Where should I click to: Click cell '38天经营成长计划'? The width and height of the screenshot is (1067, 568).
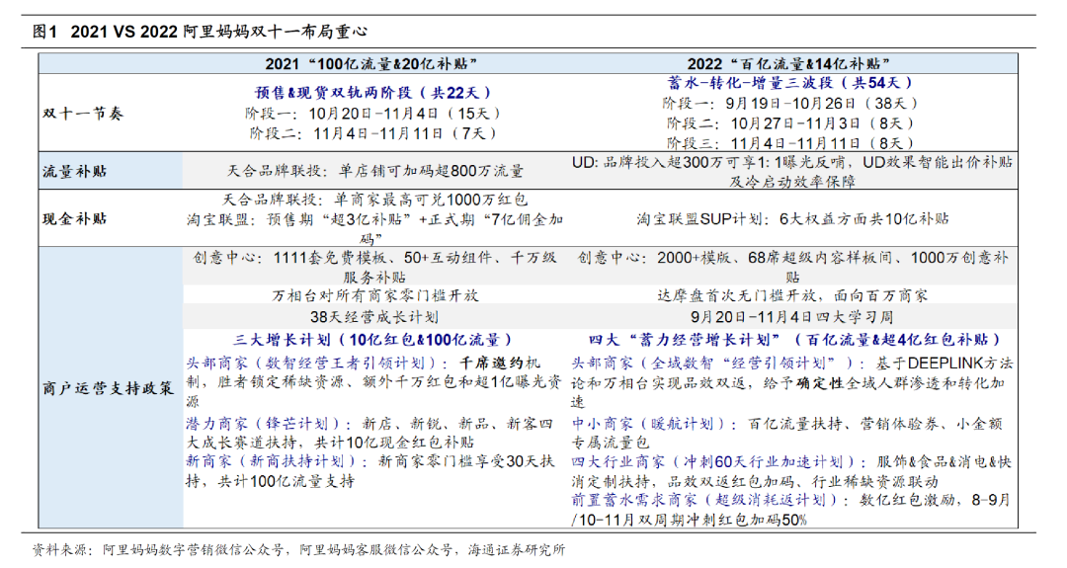[x=375, y=318]
